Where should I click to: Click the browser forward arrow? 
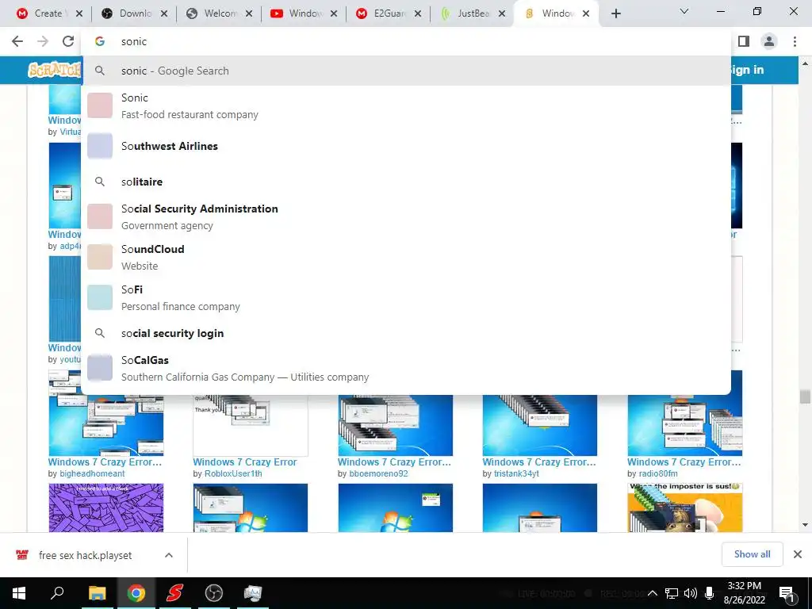tap(43, 41)
